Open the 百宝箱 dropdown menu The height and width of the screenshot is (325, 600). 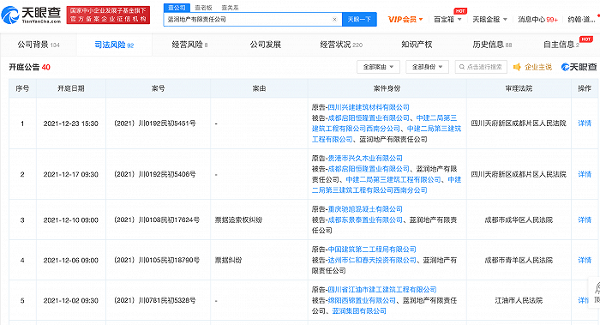447,19
